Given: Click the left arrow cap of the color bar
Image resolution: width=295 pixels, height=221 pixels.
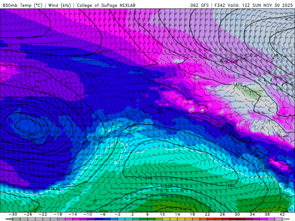Looking at the screenshot, I should point(9,219).
